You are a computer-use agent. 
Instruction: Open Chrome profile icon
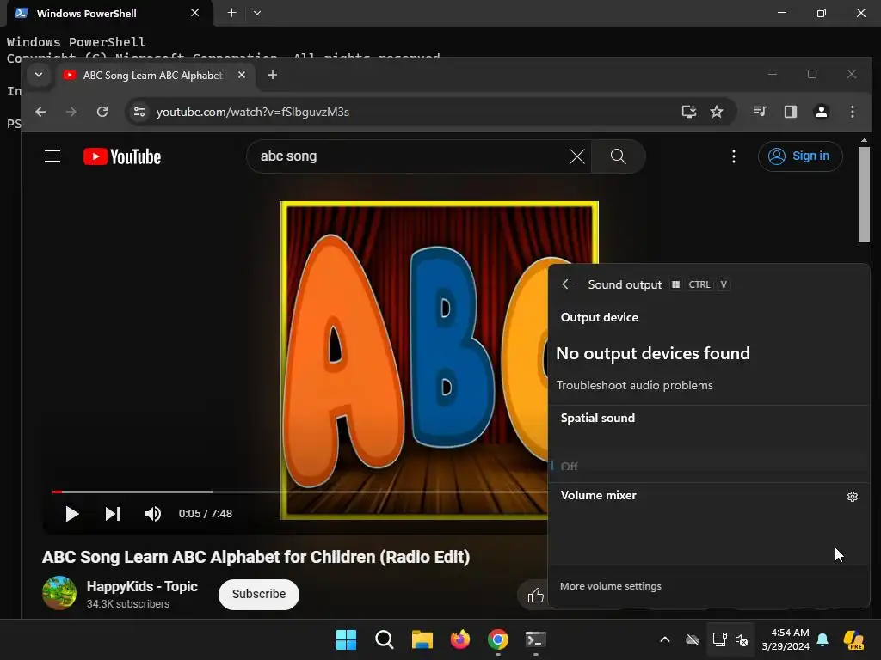click(x=822, y=112)
